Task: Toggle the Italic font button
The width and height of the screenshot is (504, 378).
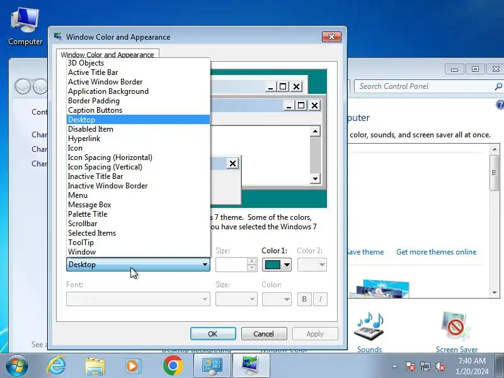Action: 320,299
